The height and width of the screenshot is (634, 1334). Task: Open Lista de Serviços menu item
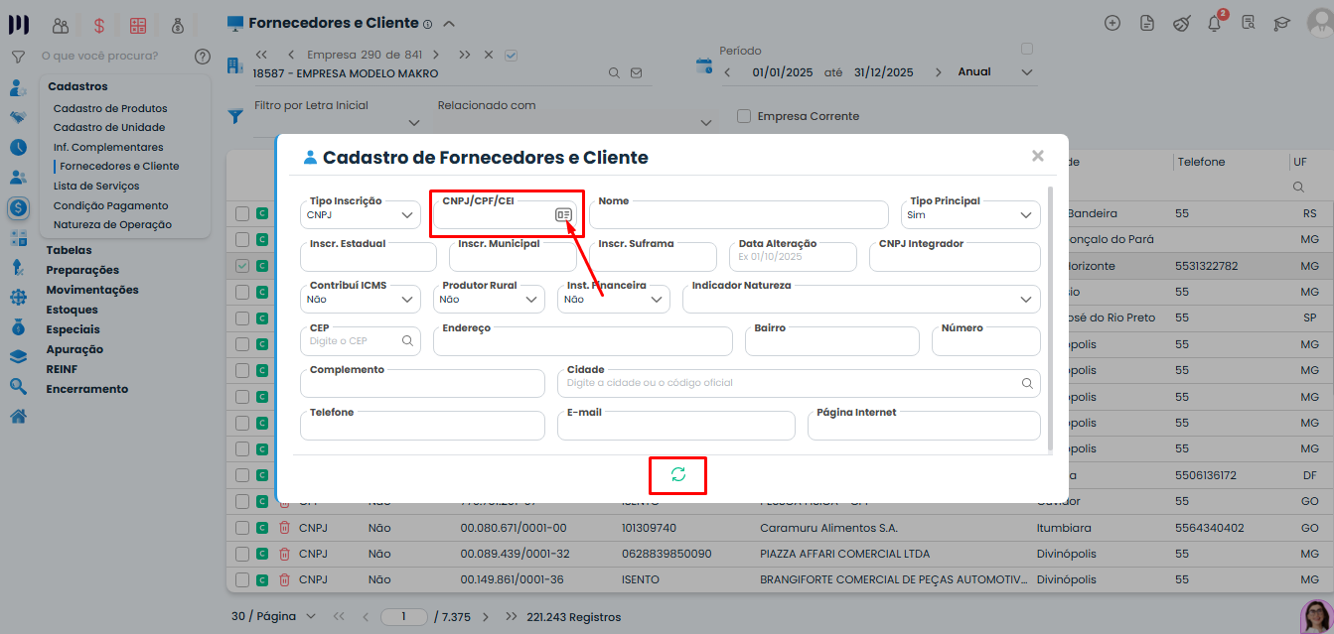tap(96, 186)
